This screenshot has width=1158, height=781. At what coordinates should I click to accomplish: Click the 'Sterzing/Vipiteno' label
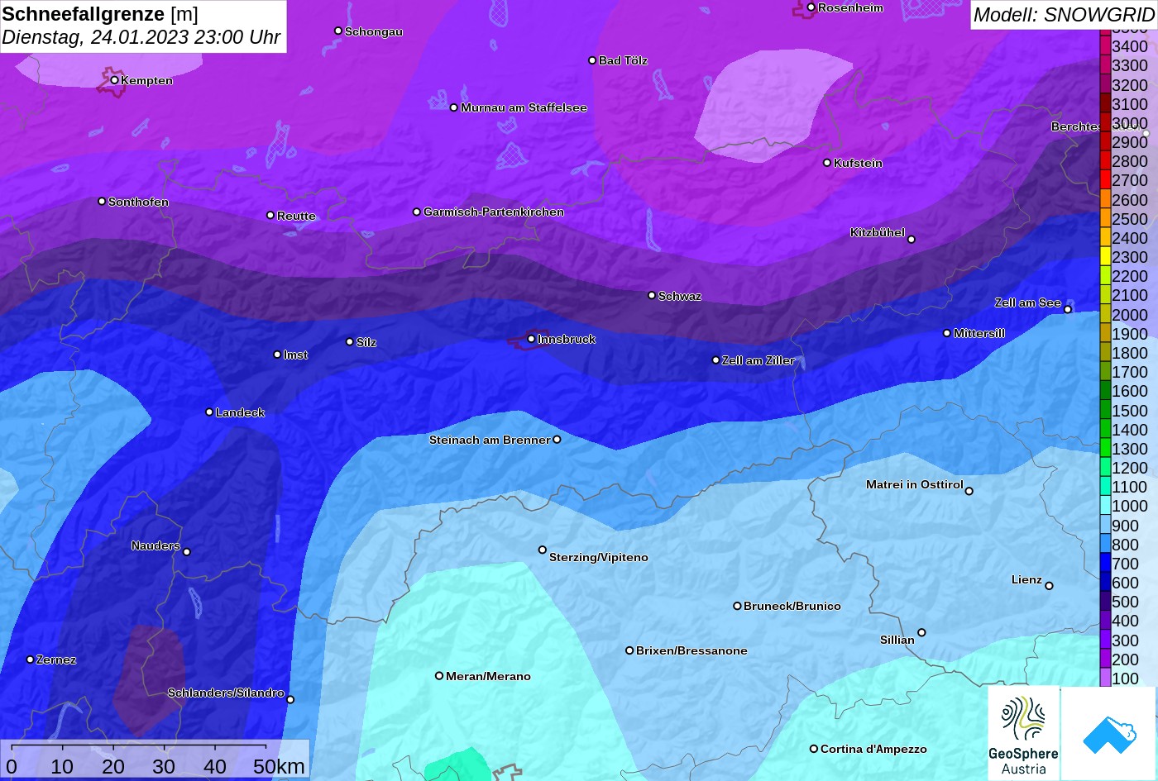(599, 557)
